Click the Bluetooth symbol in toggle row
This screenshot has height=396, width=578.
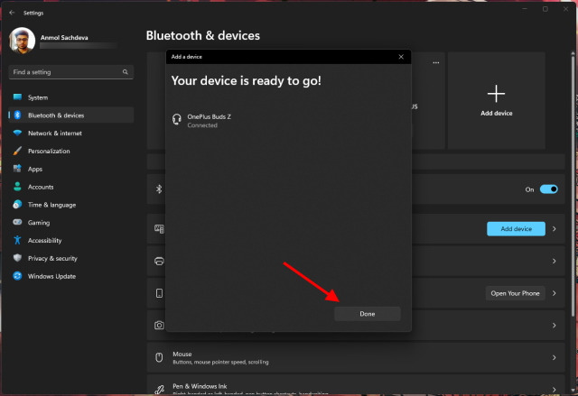click(x=159, y=189)
